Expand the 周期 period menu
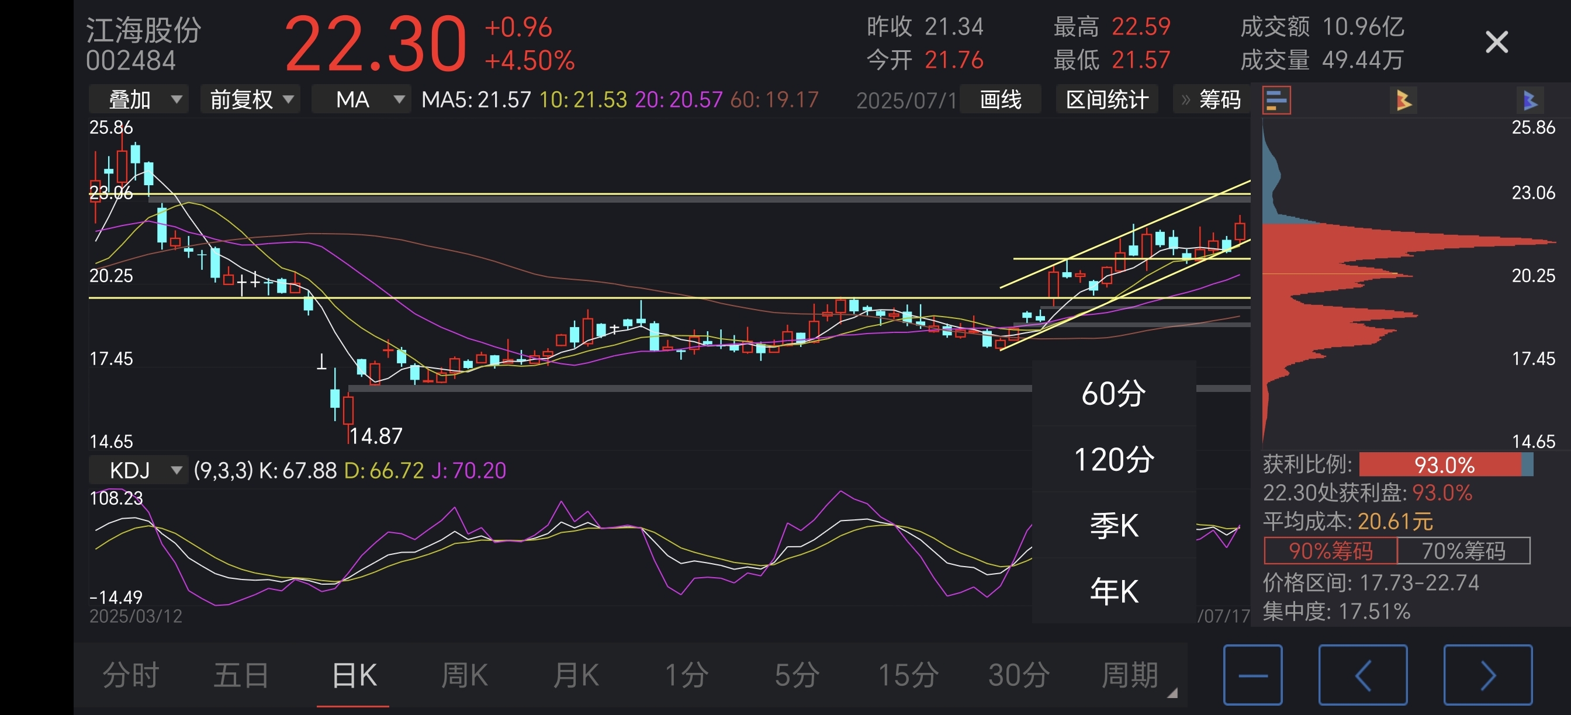 point(1130,675)
